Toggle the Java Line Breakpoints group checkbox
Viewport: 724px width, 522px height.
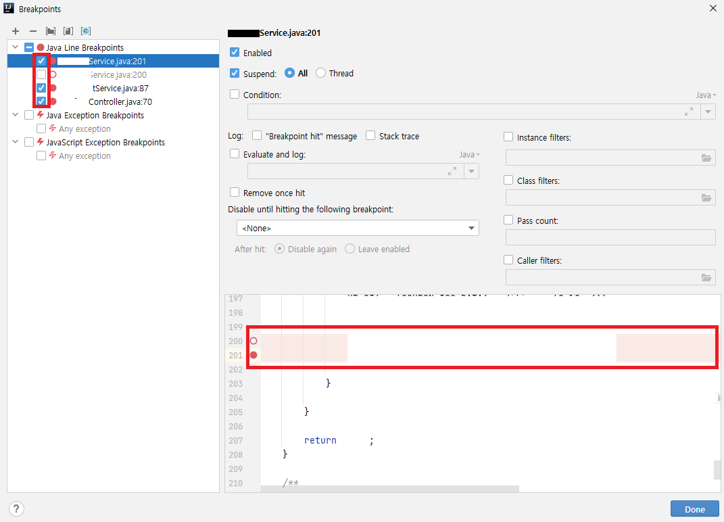pos(29,47)
